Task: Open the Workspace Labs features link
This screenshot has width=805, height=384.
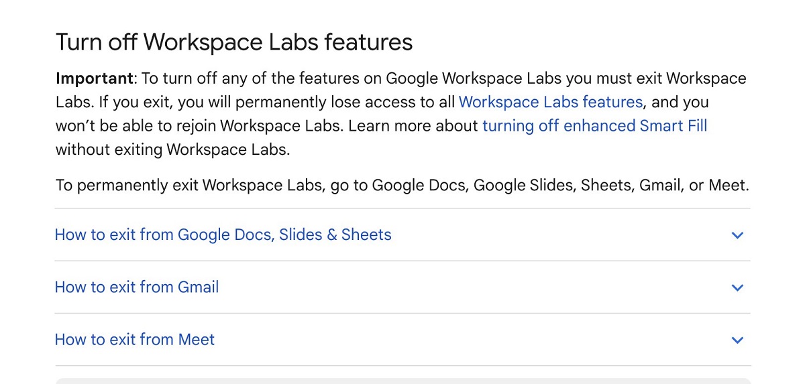Action: point(551,102)
